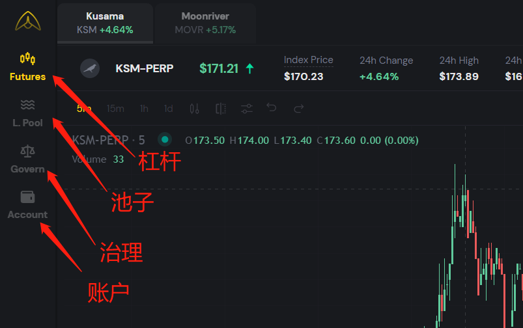
Task: Switch chart to 1h interval
Action: pyautogui.click(x=144, y=109)
